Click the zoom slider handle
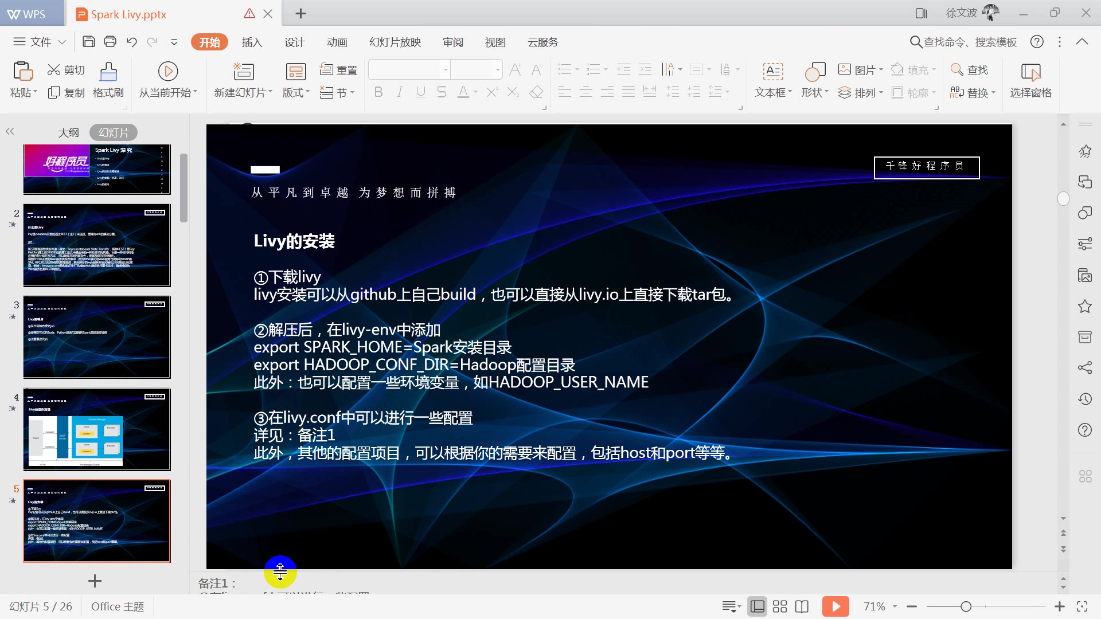Viewport: 1101px width, 619px height. tap(966, 606)
